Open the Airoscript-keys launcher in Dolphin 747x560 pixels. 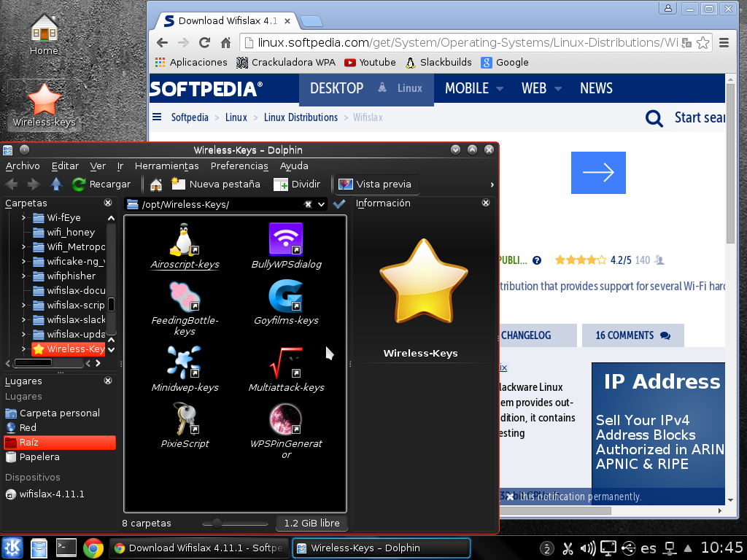[185, 246]
